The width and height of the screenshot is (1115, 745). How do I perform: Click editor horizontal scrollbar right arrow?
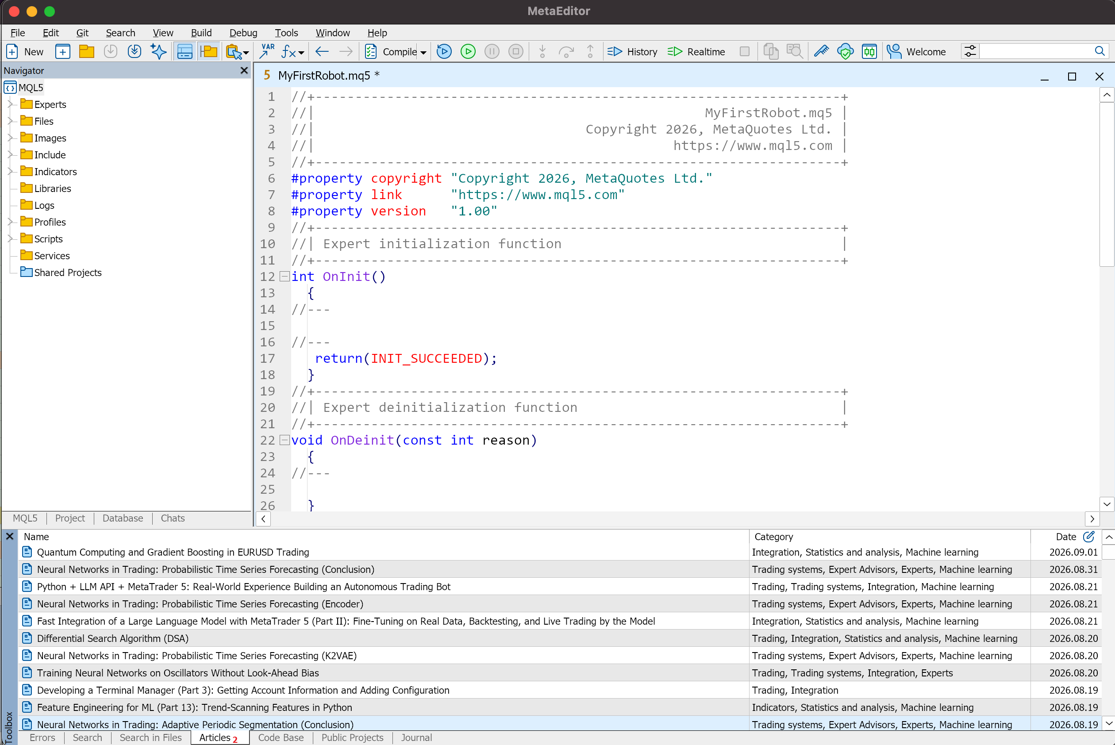click(1092, 519)
